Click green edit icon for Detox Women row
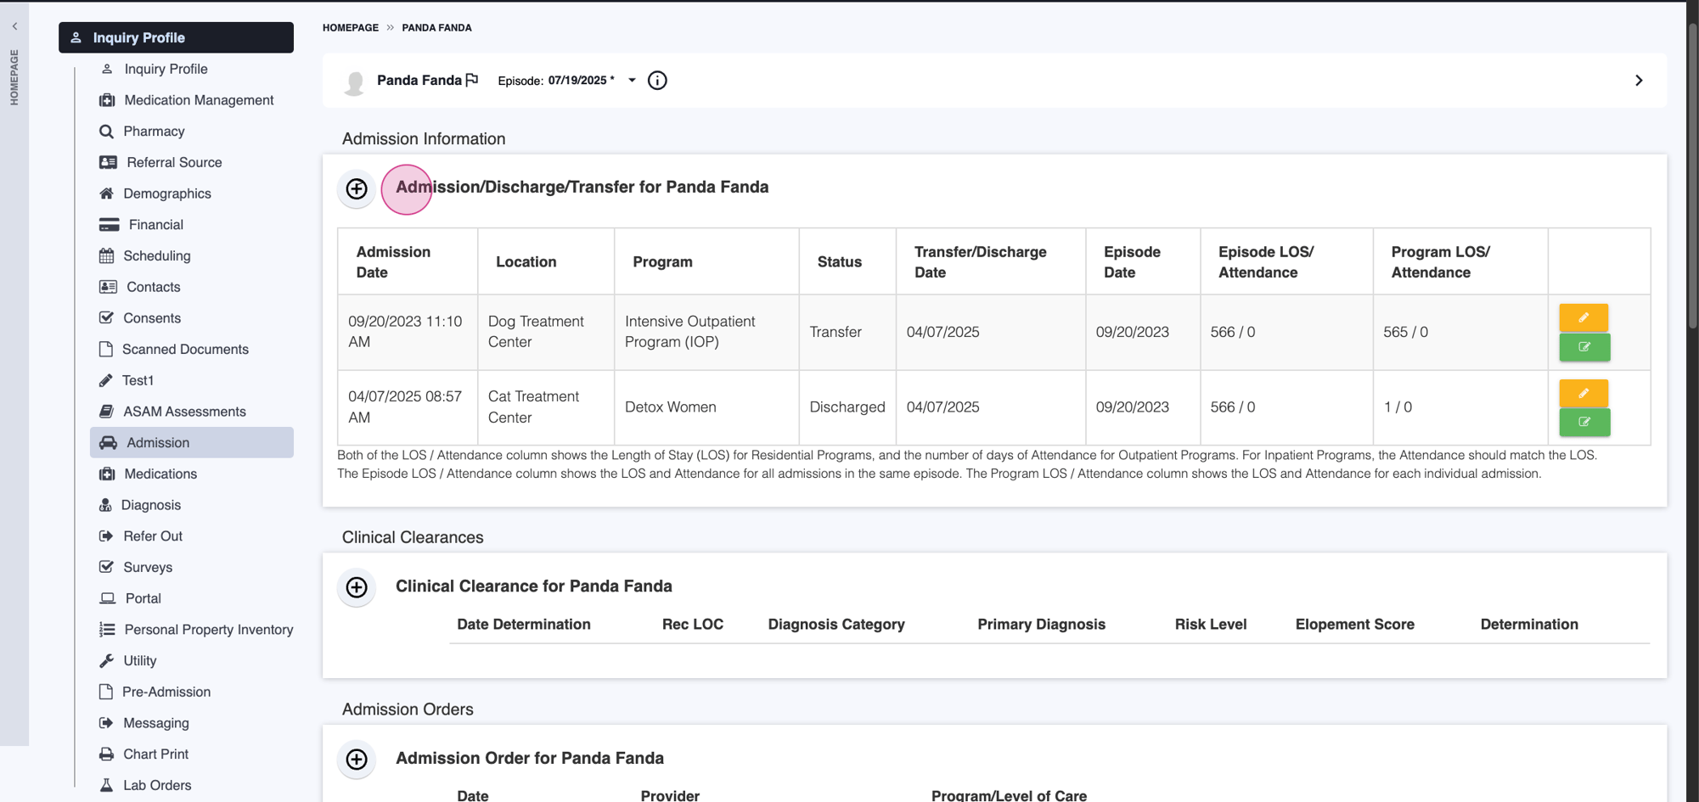 point(1584,422)
